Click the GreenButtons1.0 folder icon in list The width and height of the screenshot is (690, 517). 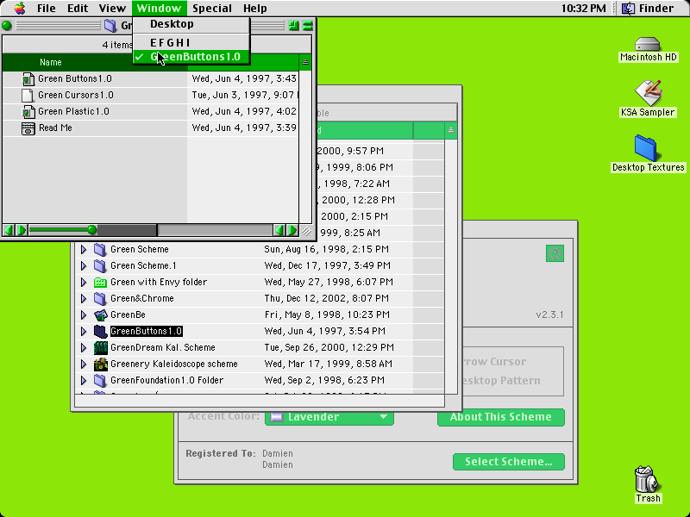pyautogui.click(x=100, y=332)
